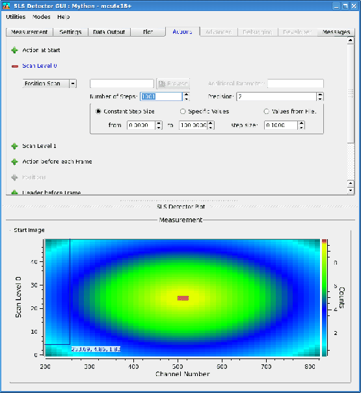Click the Precision input field
The image size is (361, 393).
click(276, 96)
